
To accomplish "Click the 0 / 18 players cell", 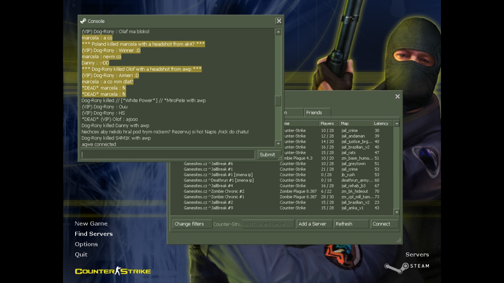I will (326, 180).
